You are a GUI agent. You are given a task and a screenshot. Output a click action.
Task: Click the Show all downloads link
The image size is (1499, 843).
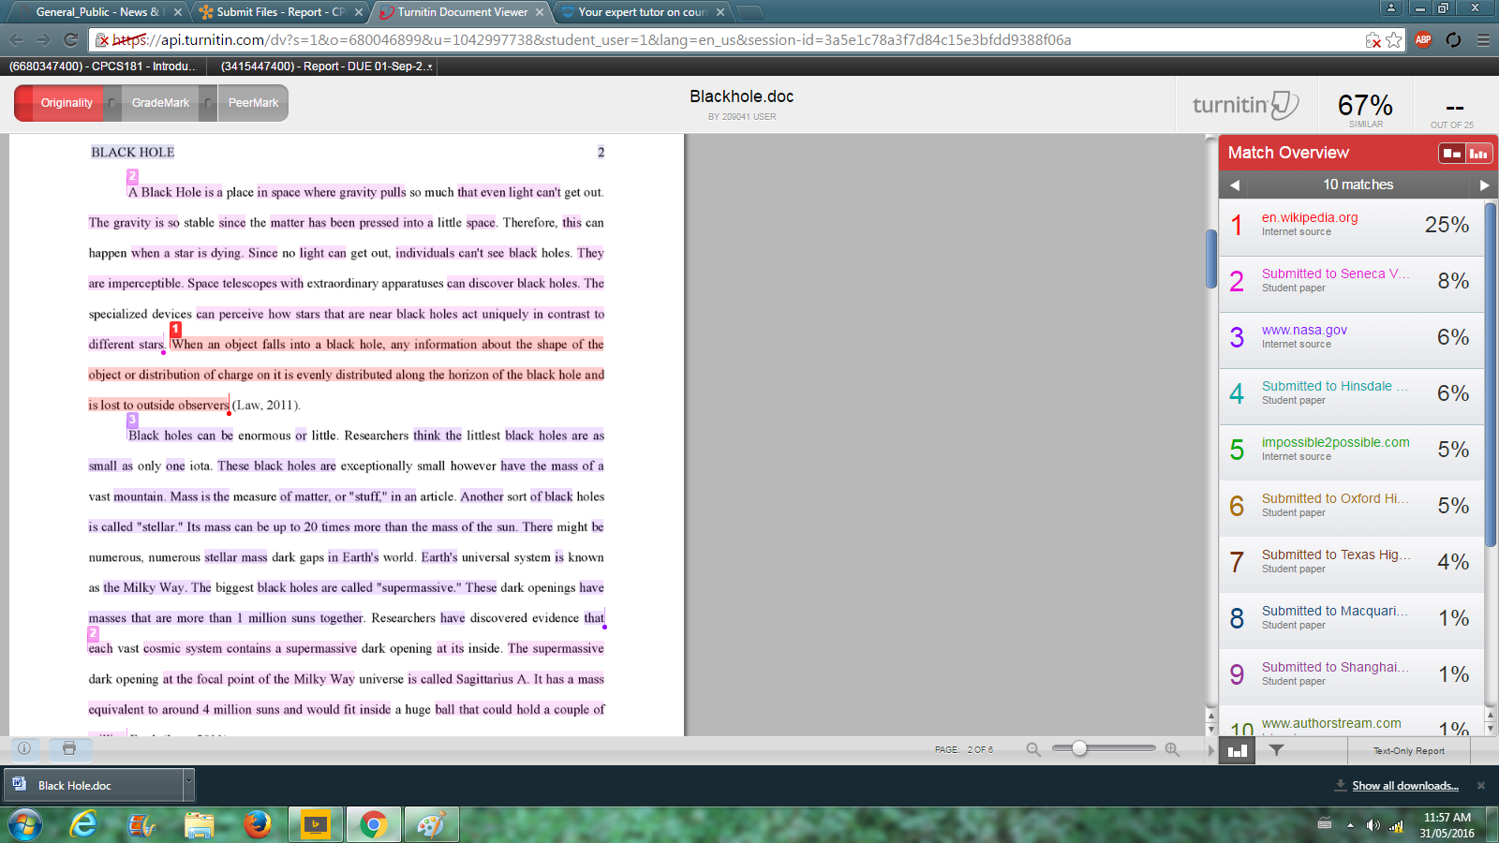[1404, 786]
